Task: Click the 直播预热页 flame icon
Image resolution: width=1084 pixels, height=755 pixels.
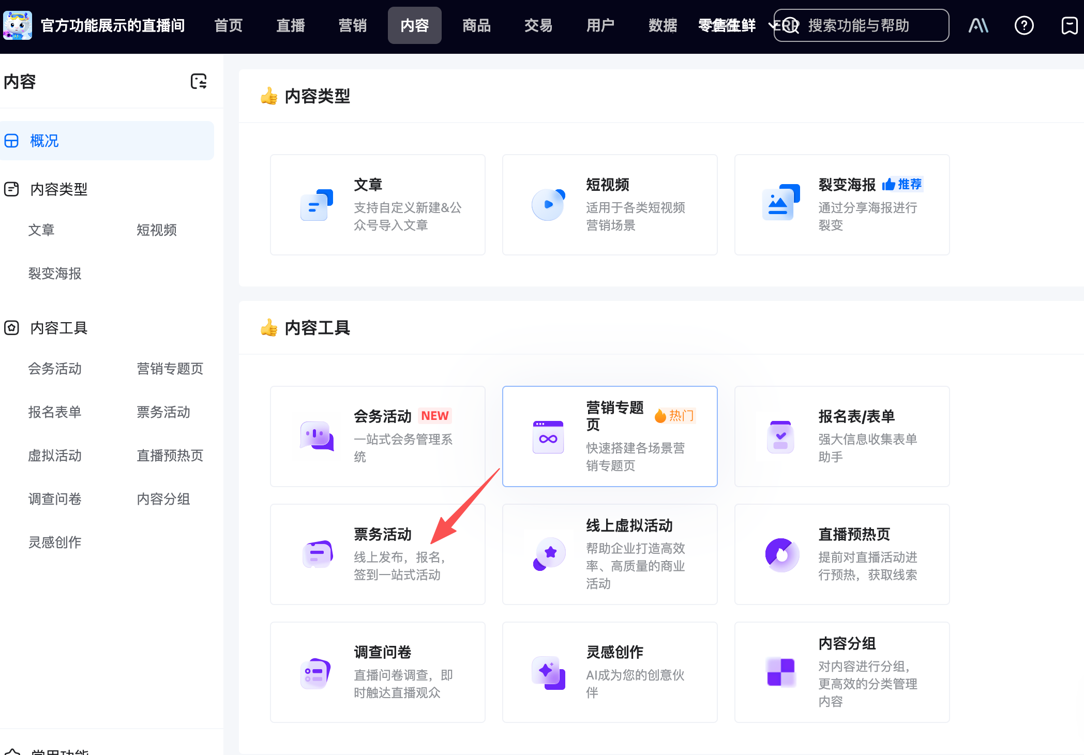Action: coord(781,555)
